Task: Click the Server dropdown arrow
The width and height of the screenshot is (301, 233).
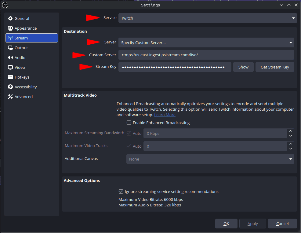Action: point(291,43)
